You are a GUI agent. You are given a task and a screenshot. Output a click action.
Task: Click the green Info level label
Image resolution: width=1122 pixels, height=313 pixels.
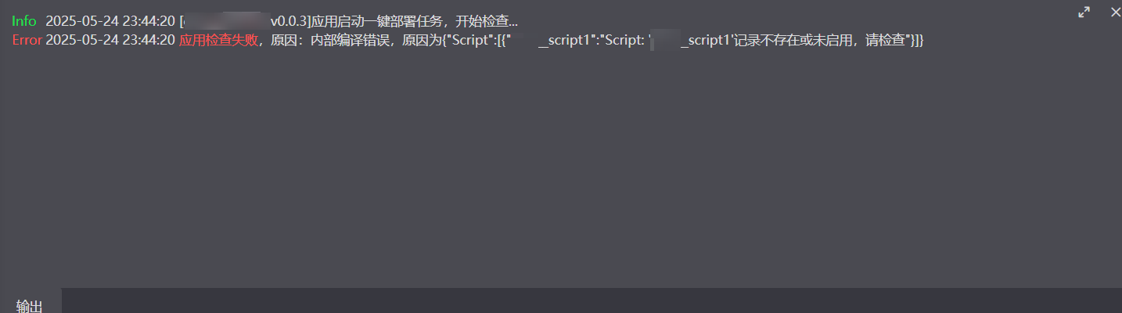tap(23, 21)
